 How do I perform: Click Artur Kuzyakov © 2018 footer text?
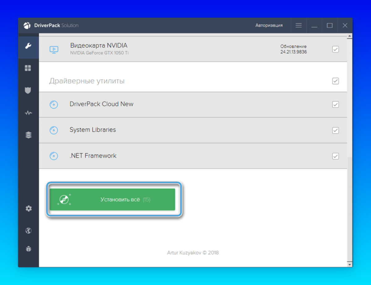pyautogui.click(x=193, y=253)
